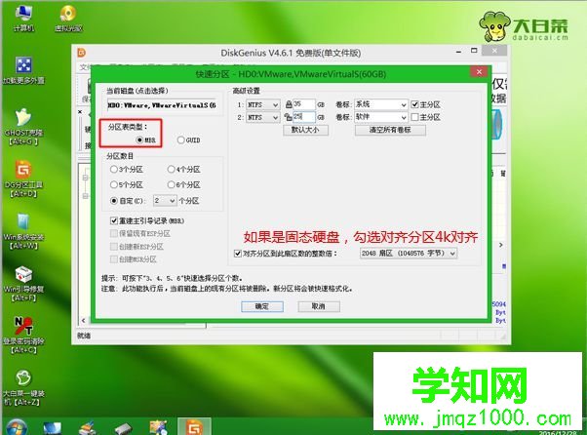Click partition 1 size field (35)

(x=303, y=104)
